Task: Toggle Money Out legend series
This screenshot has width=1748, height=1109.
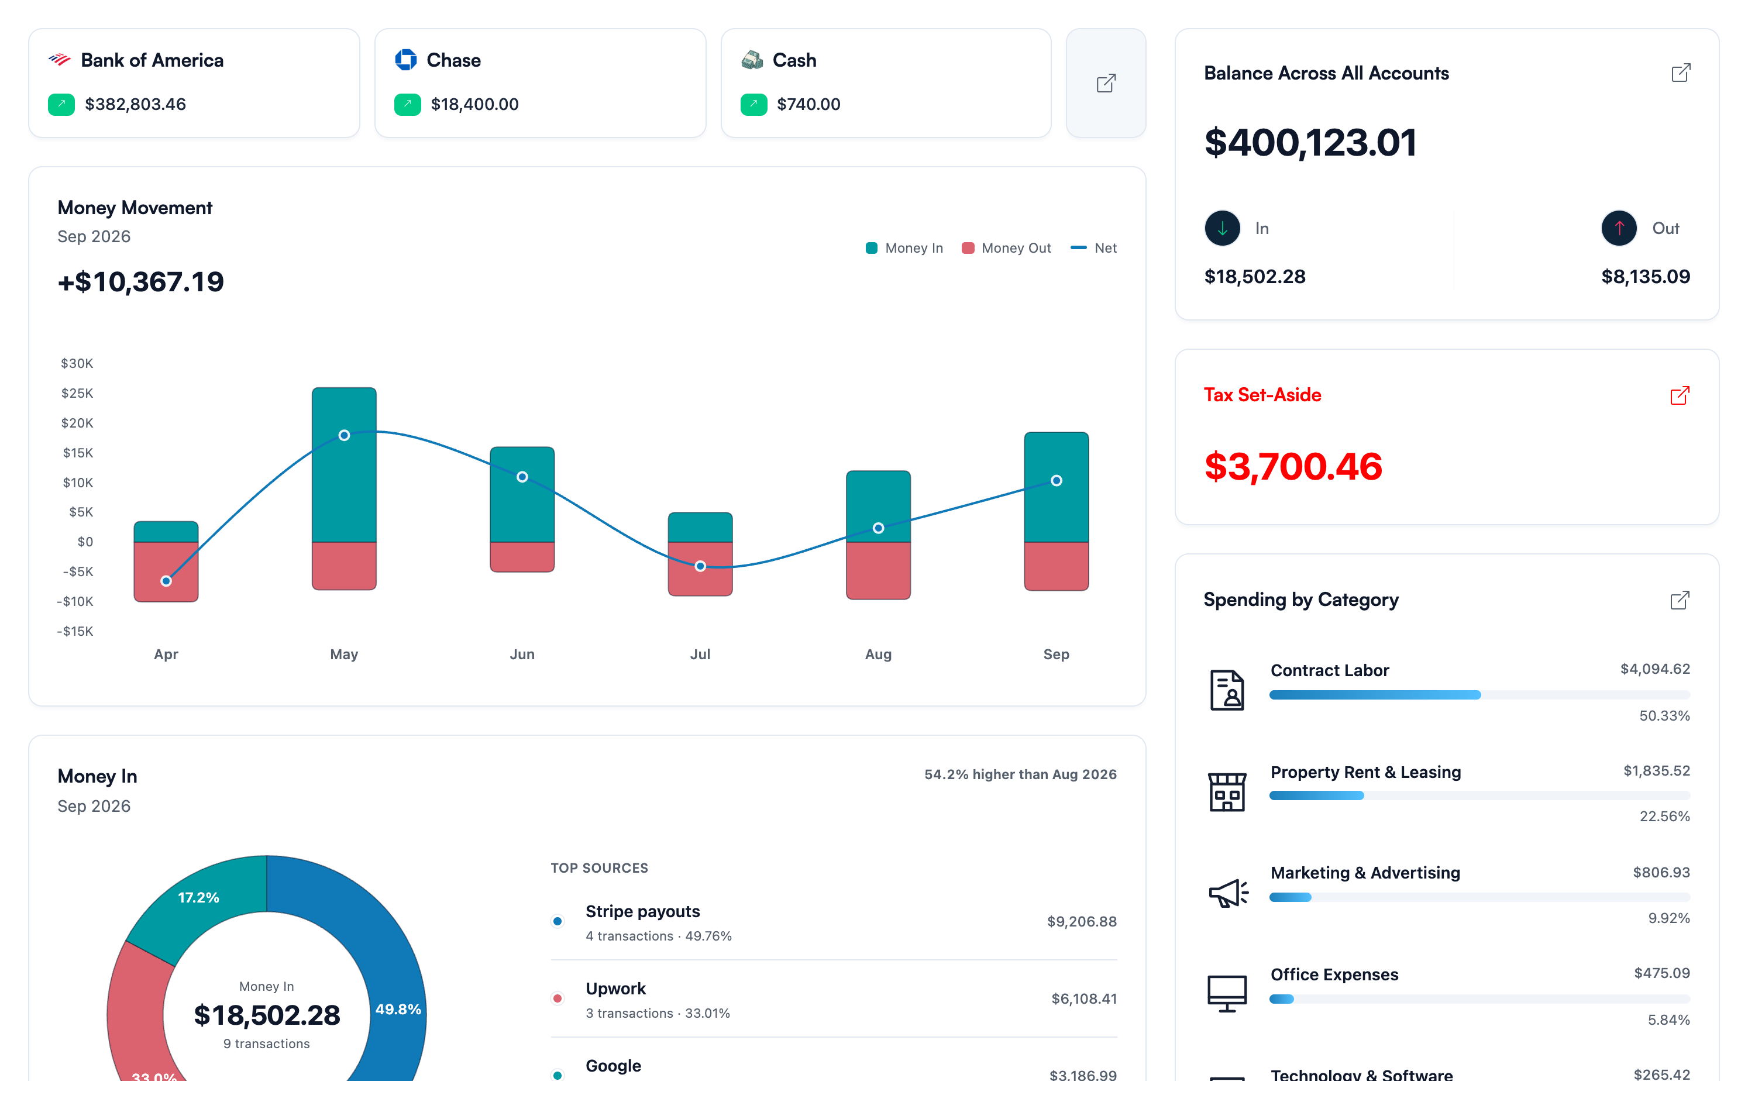Action: pos(1006,248)
